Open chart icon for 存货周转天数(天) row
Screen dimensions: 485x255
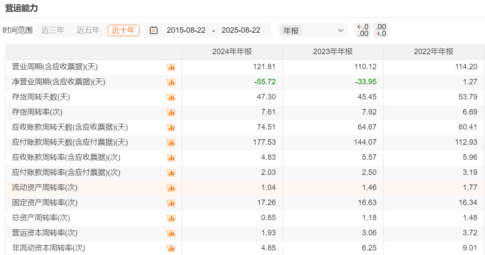(171, 97)
